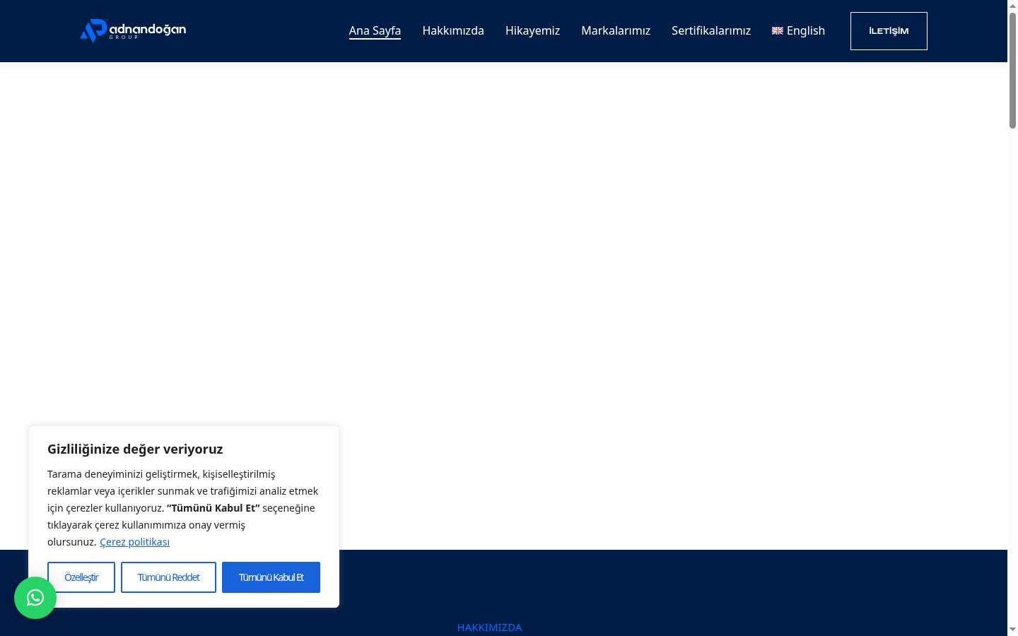The width and height of the screenshot is (1018, 636).
Task: Click the scrollbar down arrow
Action: click(1012, 630)
